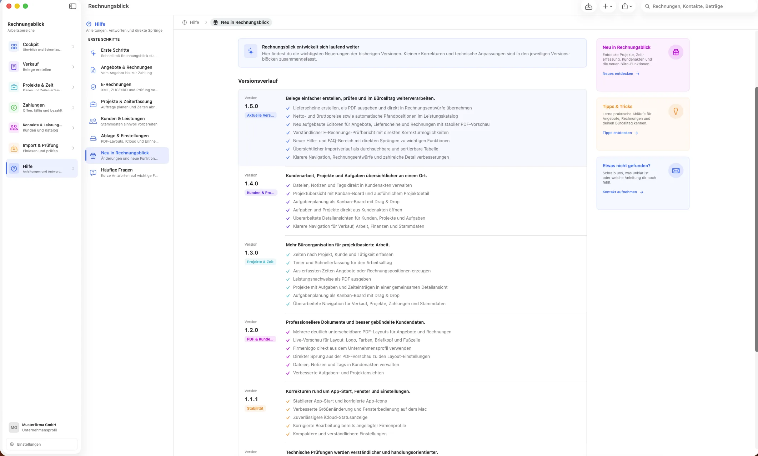The width and height of the screenshot is (758, 456).
Task: Click the vertical scrollbar on the right edge
Action: (756, 219)
